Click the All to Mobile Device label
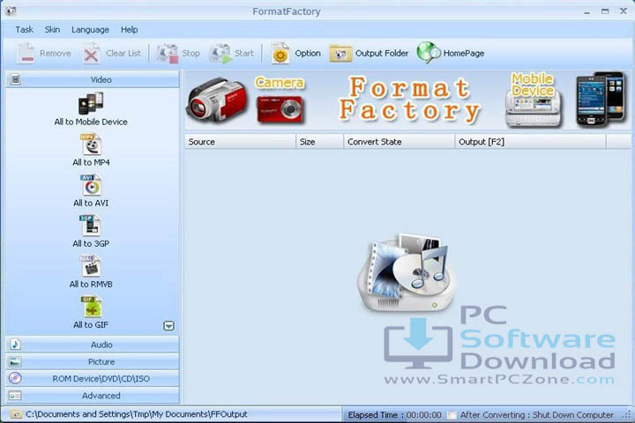This screenshot has width=635, height=423. click(x=91, y=122)
